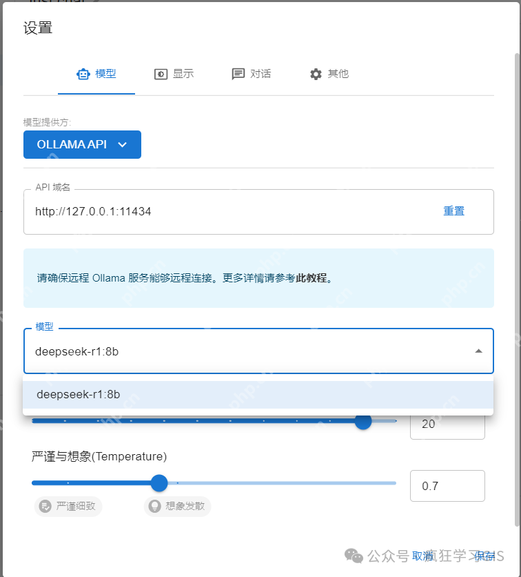Collapse the 模型 combo box arrow
521x577 pixels.
point(478,351)
